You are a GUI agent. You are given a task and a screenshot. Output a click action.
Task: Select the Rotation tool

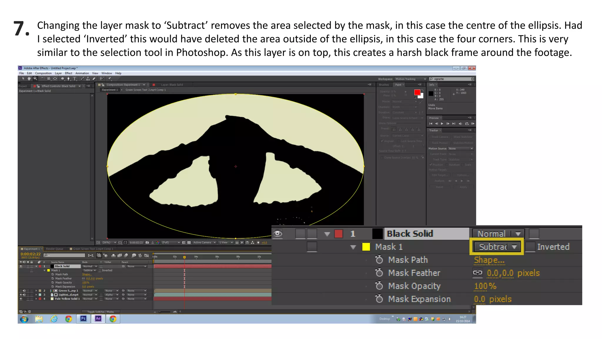point(43,79)
